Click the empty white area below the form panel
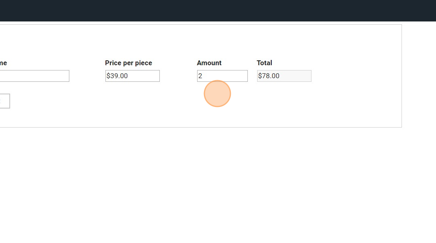The width and height of the screenshot is (436, 243). click(203, 182)
